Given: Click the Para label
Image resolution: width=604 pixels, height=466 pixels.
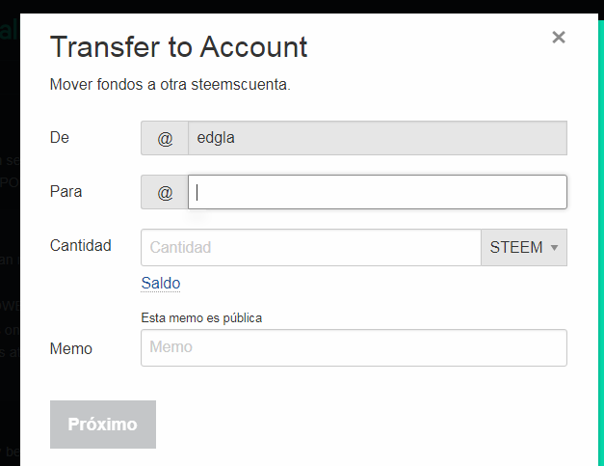Looking at the screenshot, I should (x=66, y=191).
